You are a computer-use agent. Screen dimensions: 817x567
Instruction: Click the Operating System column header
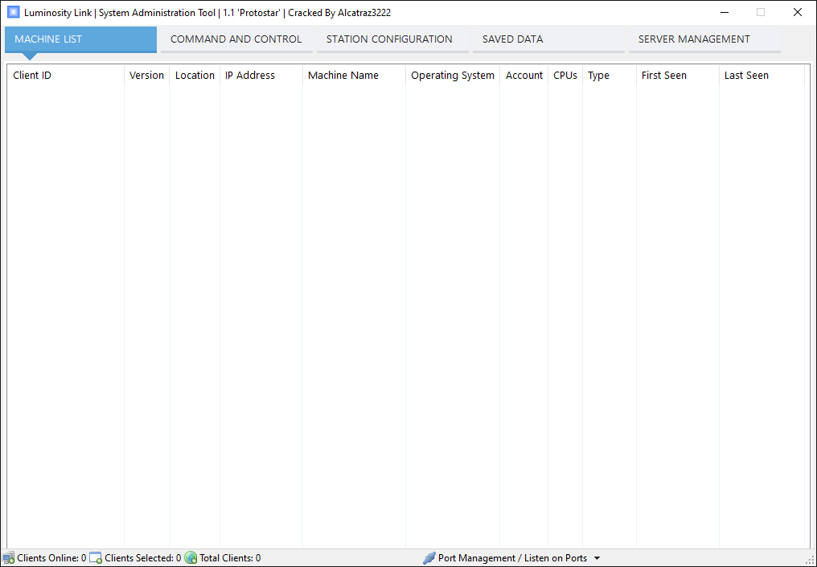(453, 76)
